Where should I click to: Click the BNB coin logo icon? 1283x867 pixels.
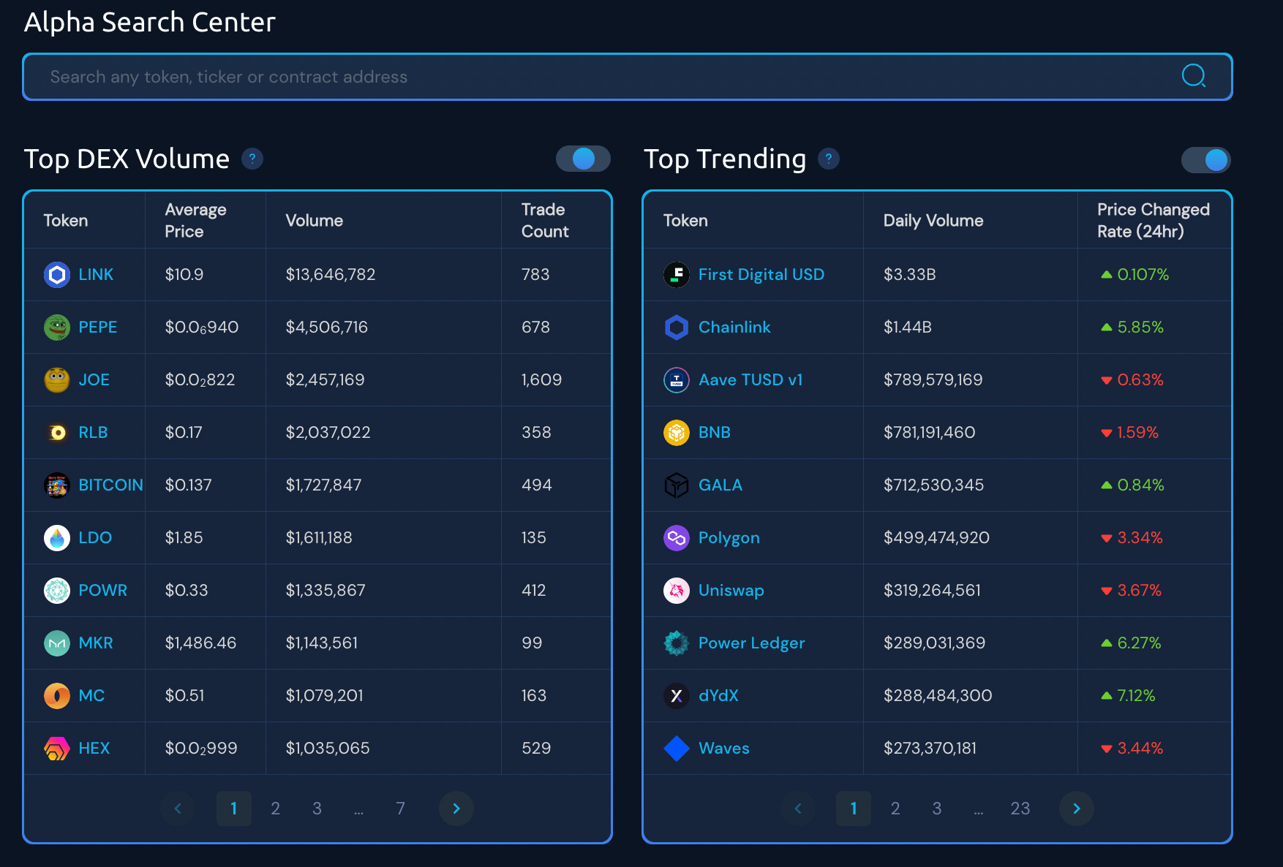[x=677, y=433]
